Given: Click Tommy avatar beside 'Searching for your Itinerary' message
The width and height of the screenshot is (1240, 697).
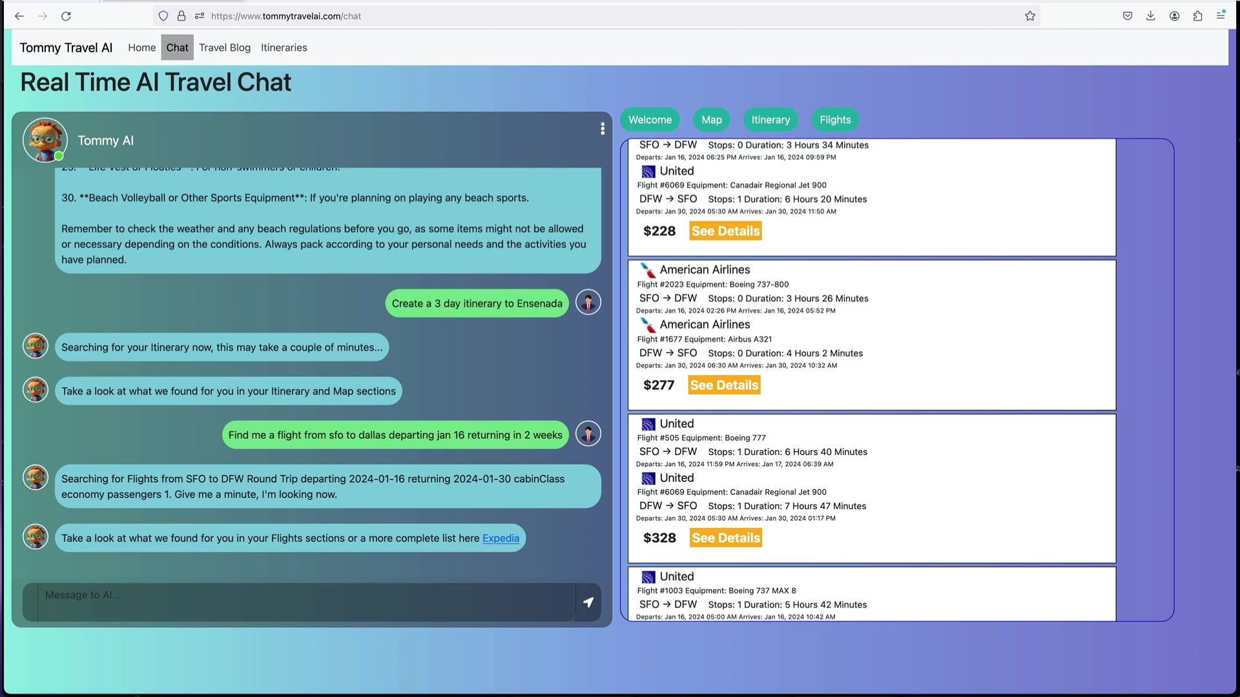Looking at the screenshot, I should click(36, 346).
